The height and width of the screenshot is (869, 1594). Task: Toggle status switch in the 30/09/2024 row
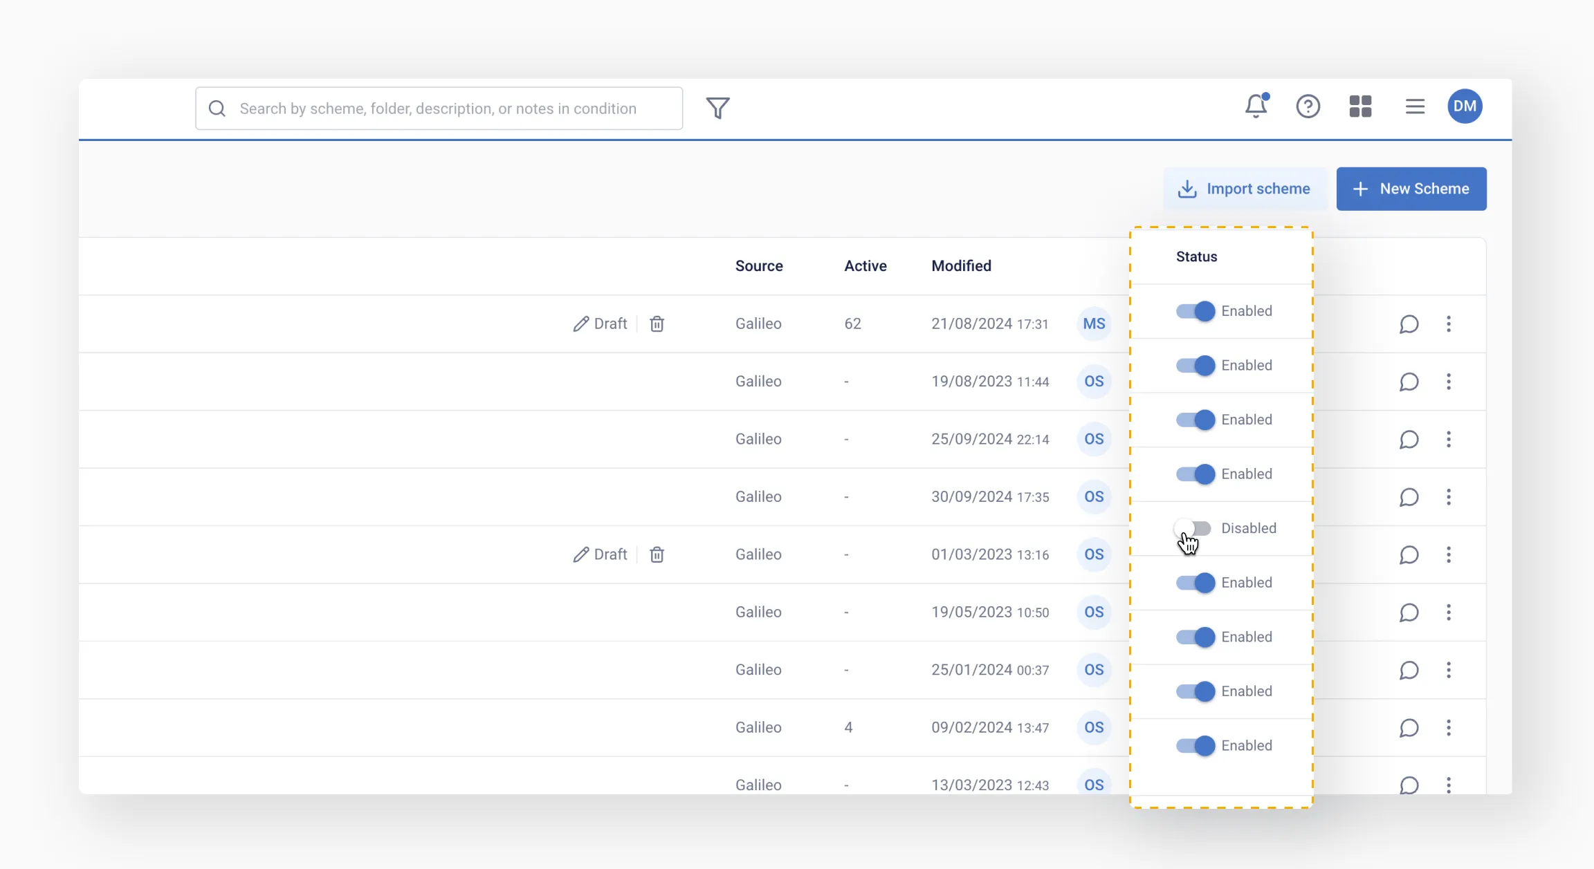(1195, 474)
